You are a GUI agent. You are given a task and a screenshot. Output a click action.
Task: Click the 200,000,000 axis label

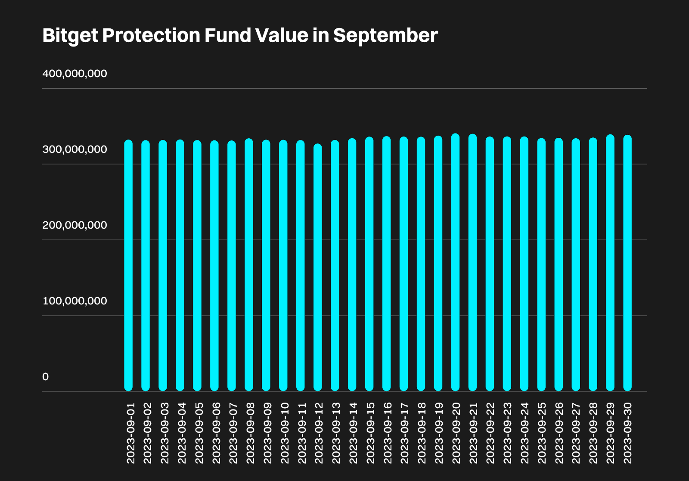[x=74, y=225]
